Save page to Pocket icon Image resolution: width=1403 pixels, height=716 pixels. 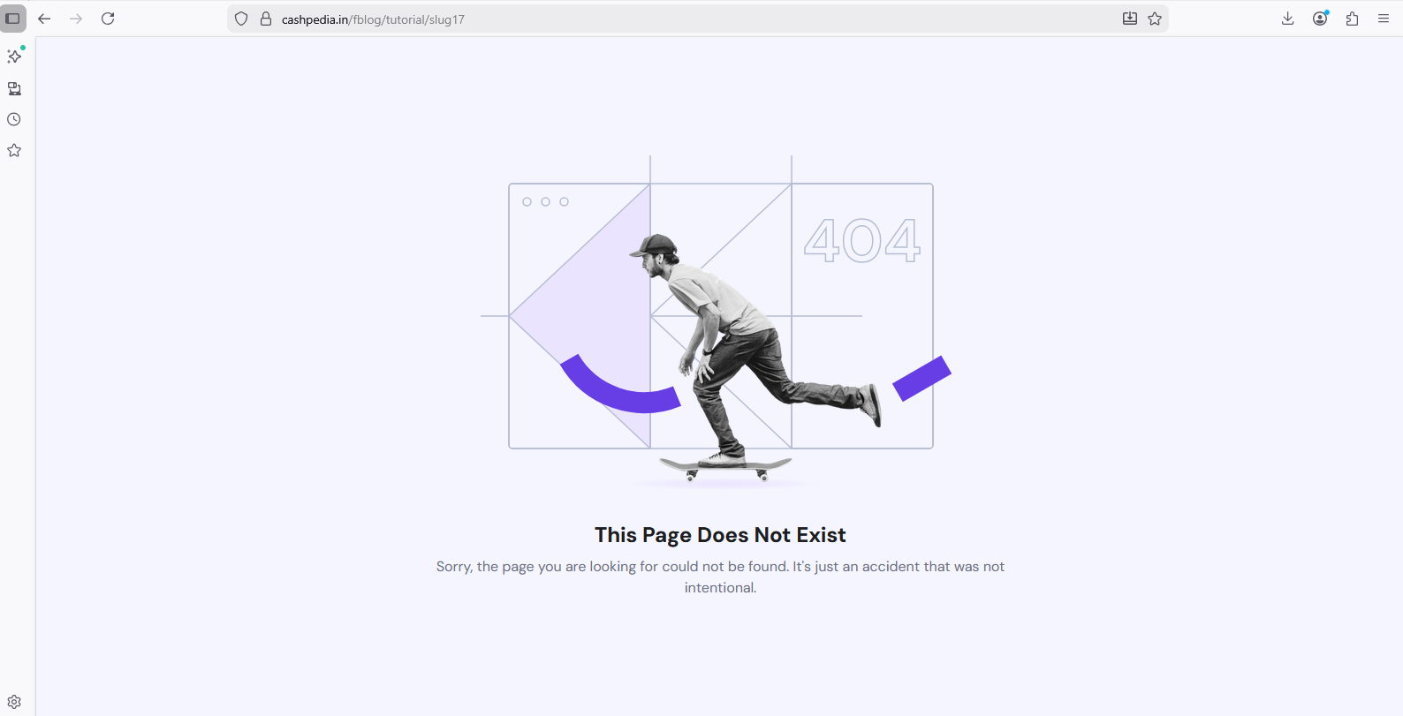(1130, 19)
